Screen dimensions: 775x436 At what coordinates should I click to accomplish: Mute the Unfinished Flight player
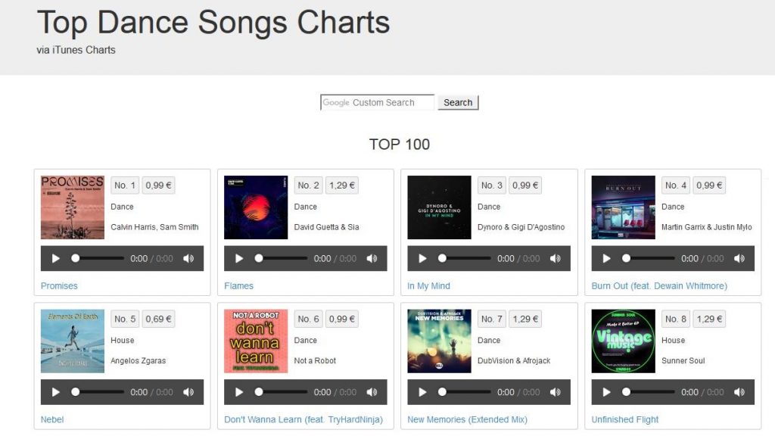coord(739,392)
